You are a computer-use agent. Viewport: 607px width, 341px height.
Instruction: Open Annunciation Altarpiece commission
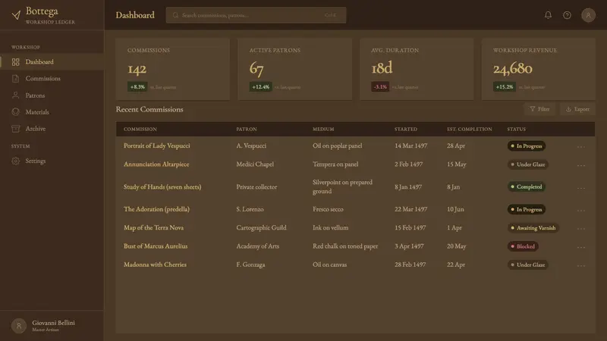pos(156,164)
